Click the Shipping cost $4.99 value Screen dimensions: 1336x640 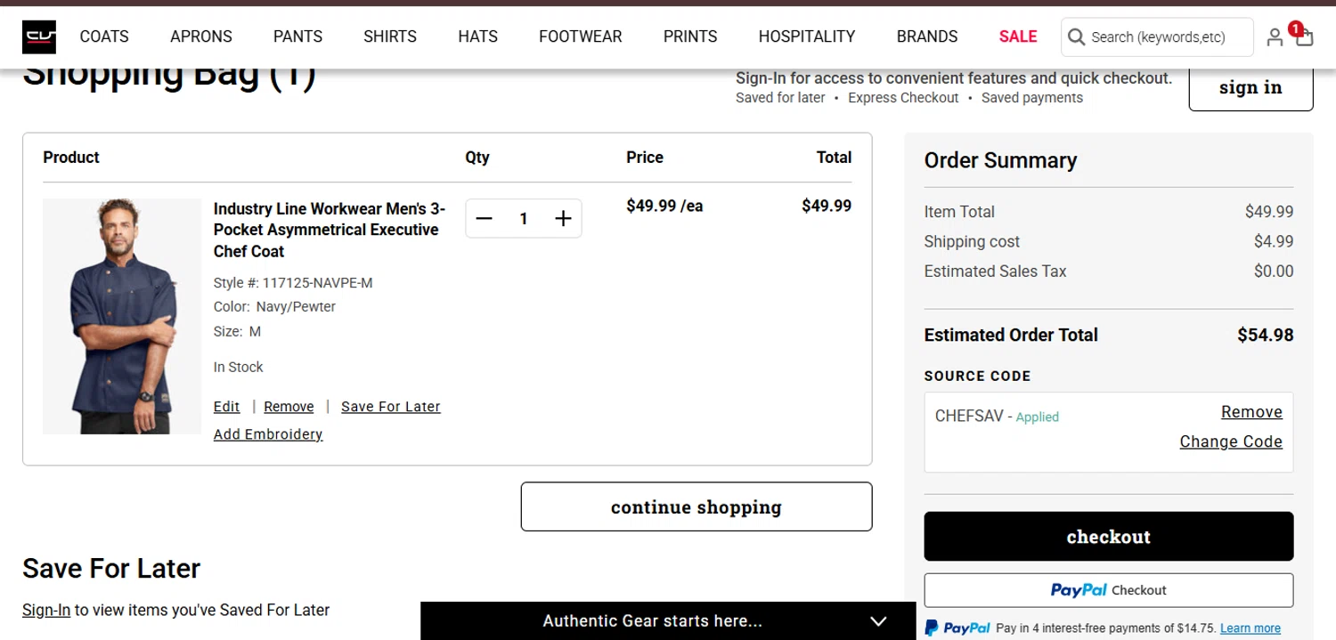pos(1274,241)
